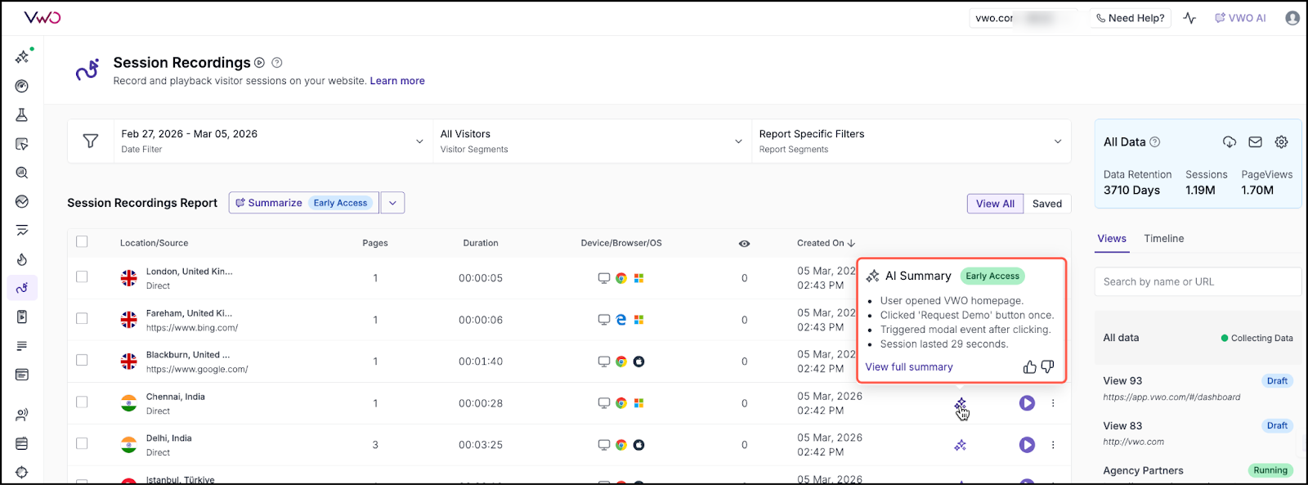This screenshot has height=485, width=1308.
Task: Open AI summary for the Delhi, India session
Action: coord(961,445)
